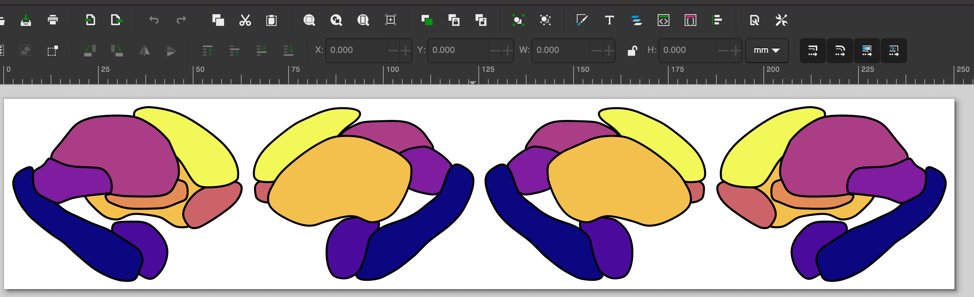This screenshot has height=297, width=974.
Task: Open the Layers and Objects panel
Action: tap(636, 20)
